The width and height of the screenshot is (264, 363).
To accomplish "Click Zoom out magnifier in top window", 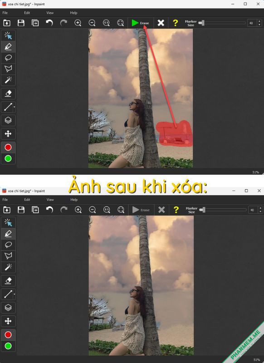I will pyautogui.click(x=92, y=23).
